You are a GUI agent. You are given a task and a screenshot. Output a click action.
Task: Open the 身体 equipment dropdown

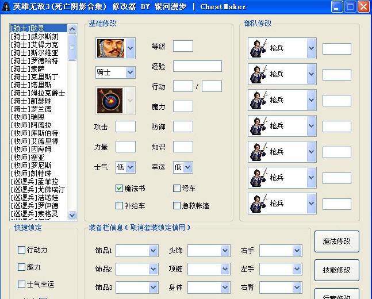coord(225,287)
